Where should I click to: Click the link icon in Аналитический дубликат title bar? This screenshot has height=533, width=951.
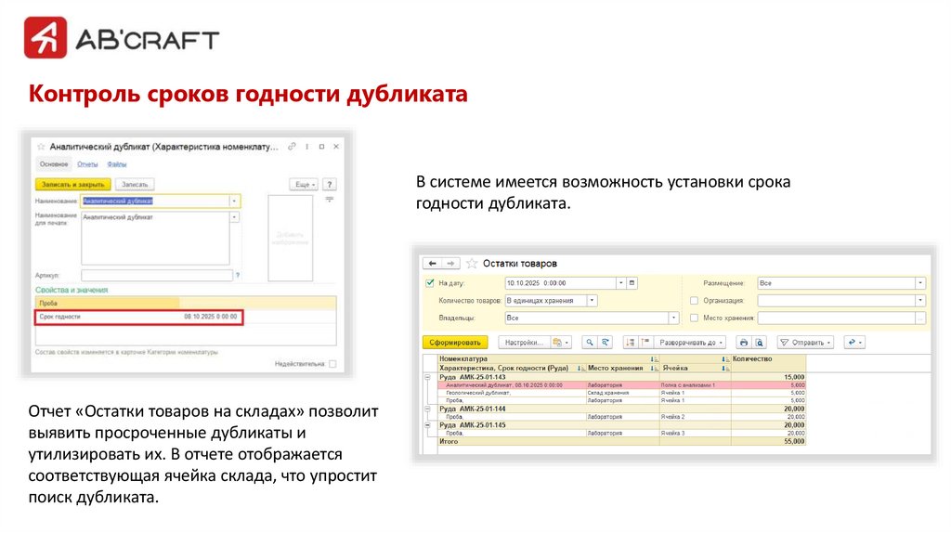[292, 147]
